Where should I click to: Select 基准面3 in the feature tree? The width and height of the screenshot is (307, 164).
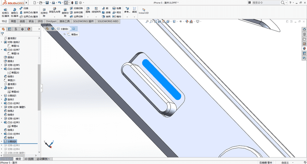coord(10,84)
